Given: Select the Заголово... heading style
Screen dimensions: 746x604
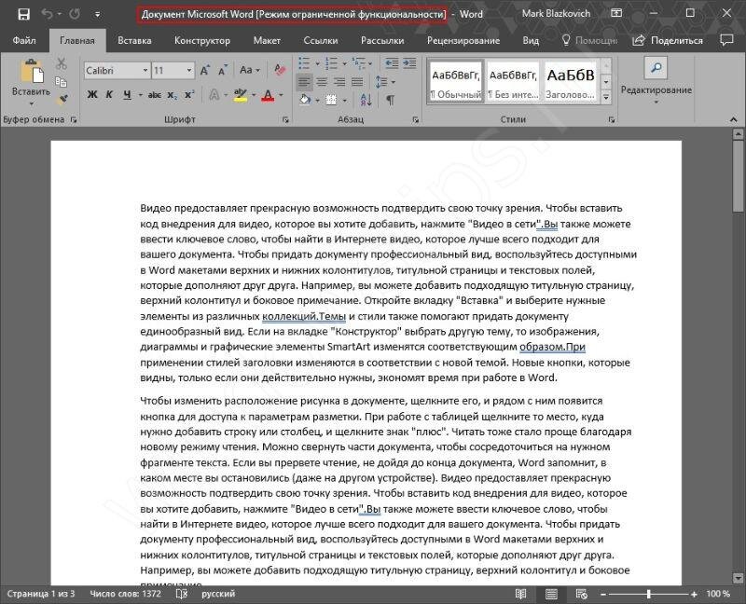Looking at the screenshot, I should [571, 81].
